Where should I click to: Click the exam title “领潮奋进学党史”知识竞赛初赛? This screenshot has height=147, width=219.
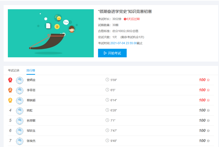pyautogui.click(x=125, y=11)
